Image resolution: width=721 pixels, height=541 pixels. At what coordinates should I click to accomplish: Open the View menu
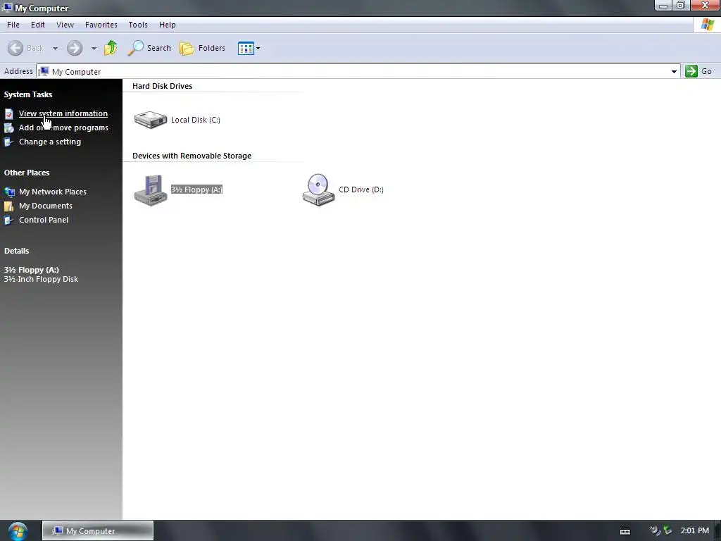pyautogui.click(x=65, y=25)
